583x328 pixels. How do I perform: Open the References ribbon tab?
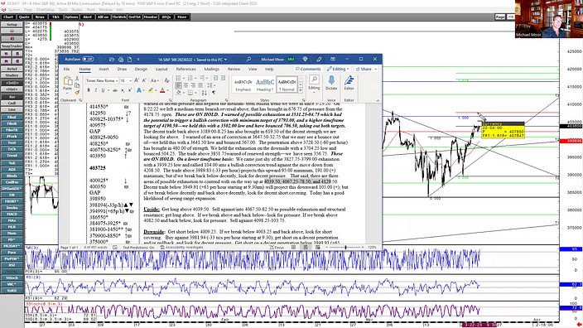[185, 70]
